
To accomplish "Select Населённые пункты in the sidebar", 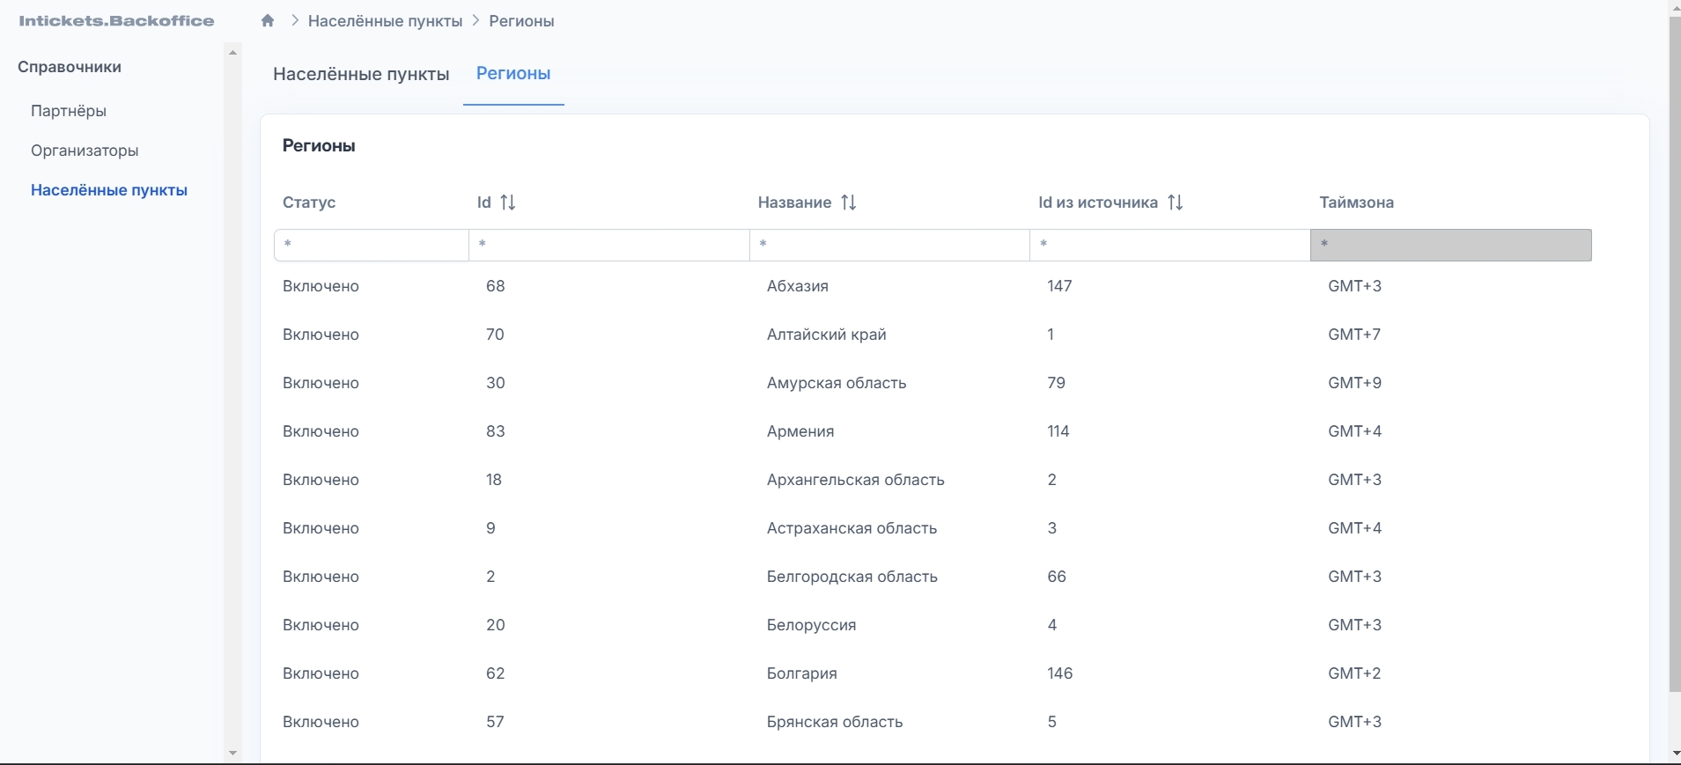I will pyautogui.click(x=109, y=190).
